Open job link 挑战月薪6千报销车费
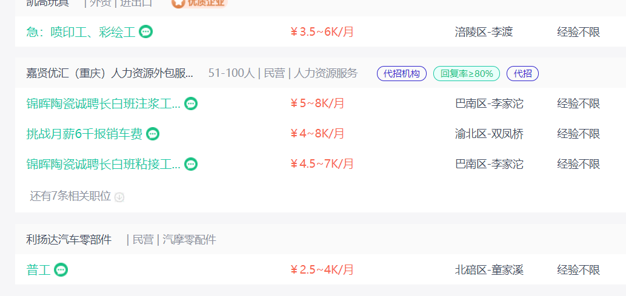This screenshot has width=626, height=296. pyautogui.click(x=84, y=134)
